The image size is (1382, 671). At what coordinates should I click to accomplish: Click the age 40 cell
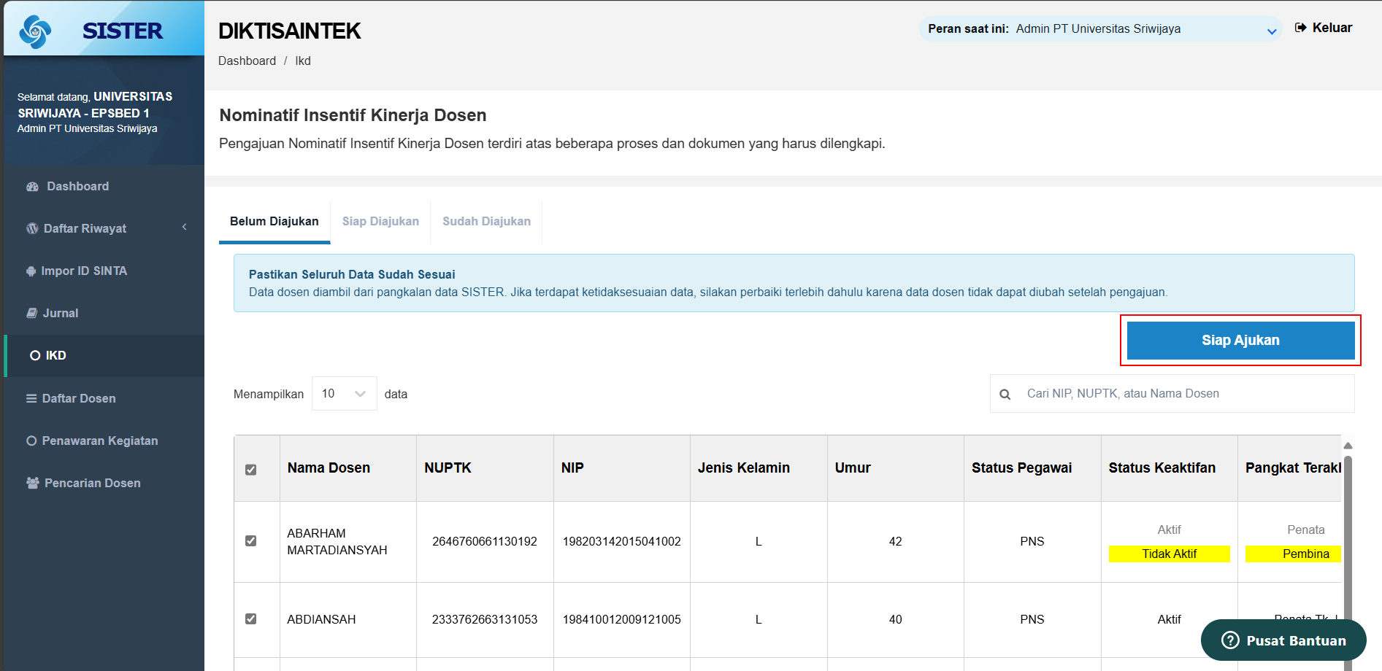(x=896, y=620)
